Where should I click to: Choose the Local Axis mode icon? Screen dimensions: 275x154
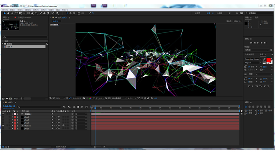point(67,13)
